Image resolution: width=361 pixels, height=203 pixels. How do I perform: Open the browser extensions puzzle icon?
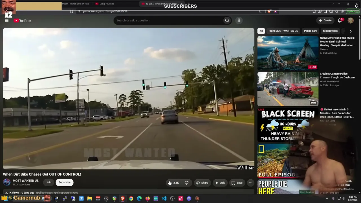314,11
